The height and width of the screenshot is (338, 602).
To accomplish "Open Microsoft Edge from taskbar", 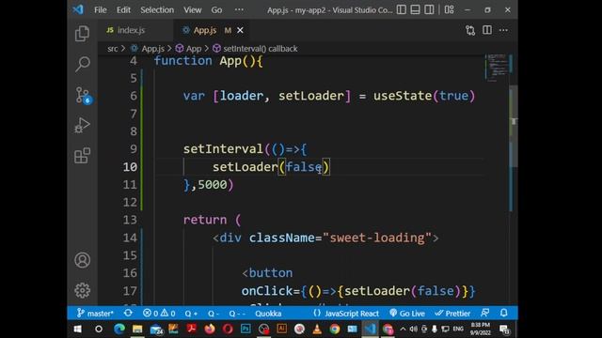I will 119,329.
